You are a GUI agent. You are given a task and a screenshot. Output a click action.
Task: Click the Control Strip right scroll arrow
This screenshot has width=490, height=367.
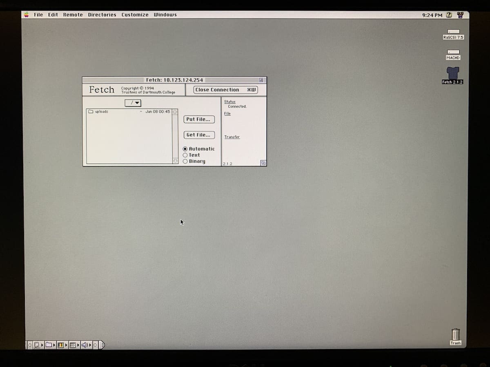[x=96, y=345]
